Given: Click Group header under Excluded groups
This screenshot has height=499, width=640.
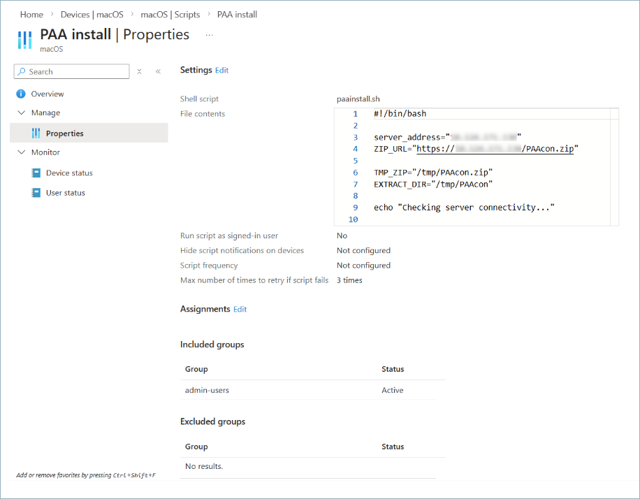Looking at the screenshot, I should [196, 447].
